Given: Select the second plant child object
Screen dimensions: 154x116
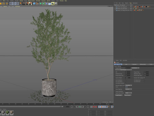Looking at the screenshot, I should click(122, 8).
